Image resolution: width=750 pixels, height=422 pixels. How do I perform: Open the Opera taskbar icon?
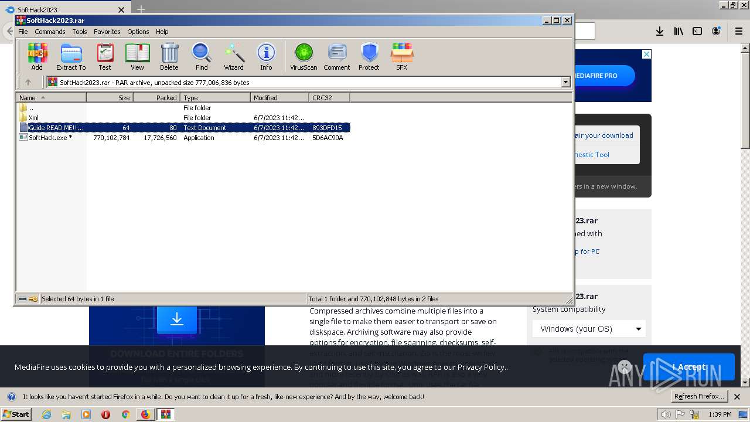106,414
